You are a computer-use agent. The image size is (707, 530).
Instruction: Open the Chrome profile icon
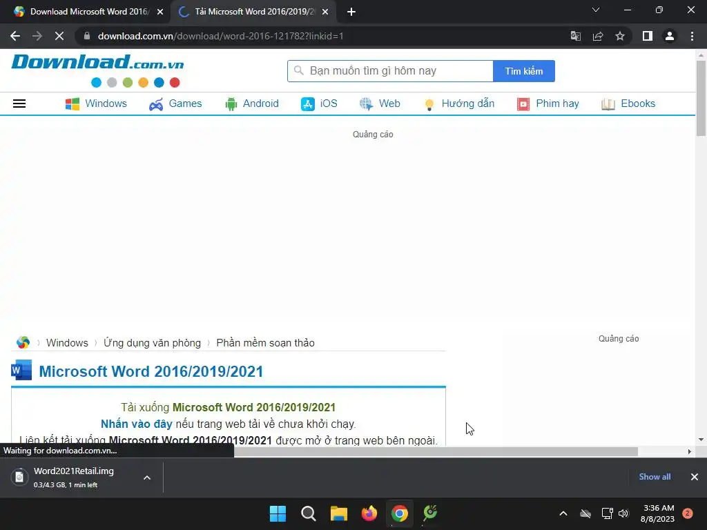pos(670,36)
